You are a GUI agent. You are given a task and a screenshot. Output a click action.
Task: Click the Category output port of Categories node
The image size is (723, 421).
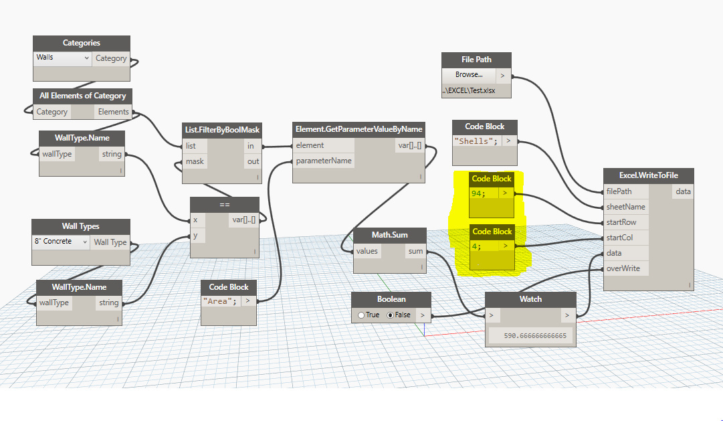click(x=111, y=58)
